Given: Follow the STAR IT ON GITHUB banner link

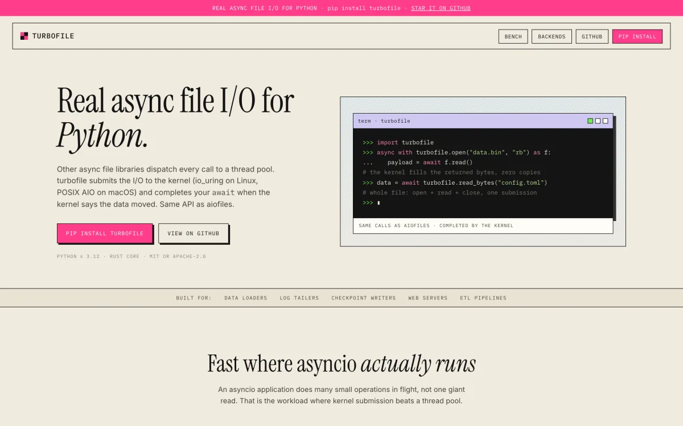Looking at the screenshot, I should tap(441, 8).
